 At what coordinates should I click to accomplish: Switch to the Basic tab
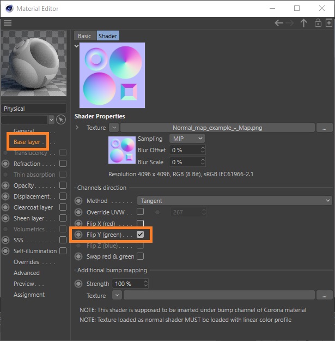click(x=84, y=36)
